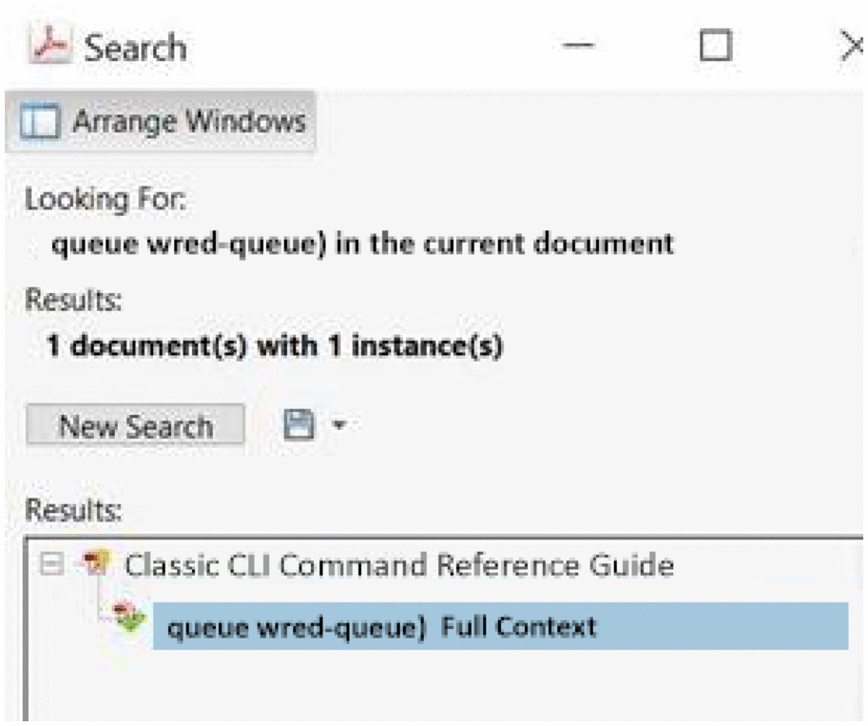This screenshot has height=726, width=868.
Task: Click the Adobe Acrobat icon in title bar
Action: 52,48
